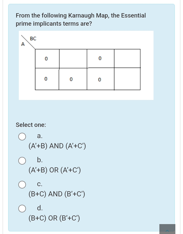Select radio button for option a
This screenshot has width=183, height=234.
[x=22, y=136]
